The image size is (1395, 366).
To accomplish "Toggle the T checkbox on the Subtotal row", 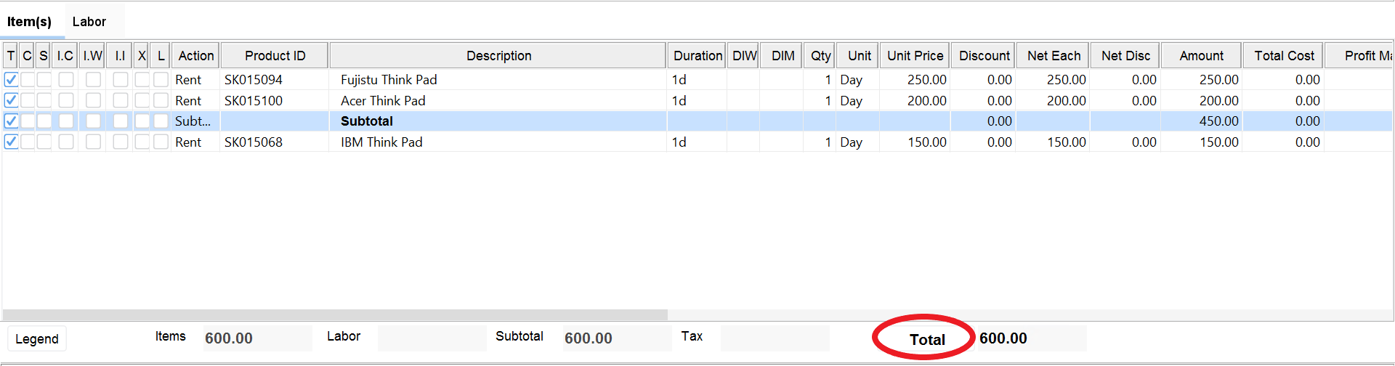I will click(11, 121).
